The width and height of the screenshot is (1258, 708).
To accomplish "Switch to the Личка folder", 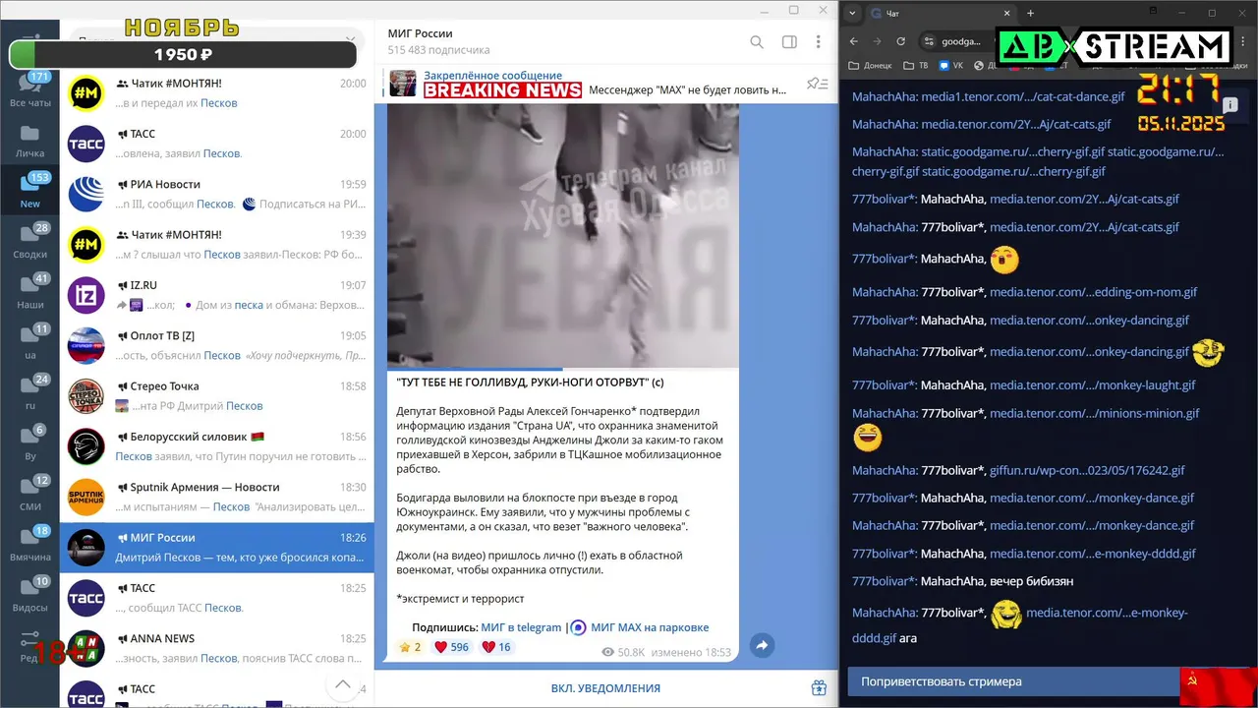I will pyautogui.click(x=29, y=141).
